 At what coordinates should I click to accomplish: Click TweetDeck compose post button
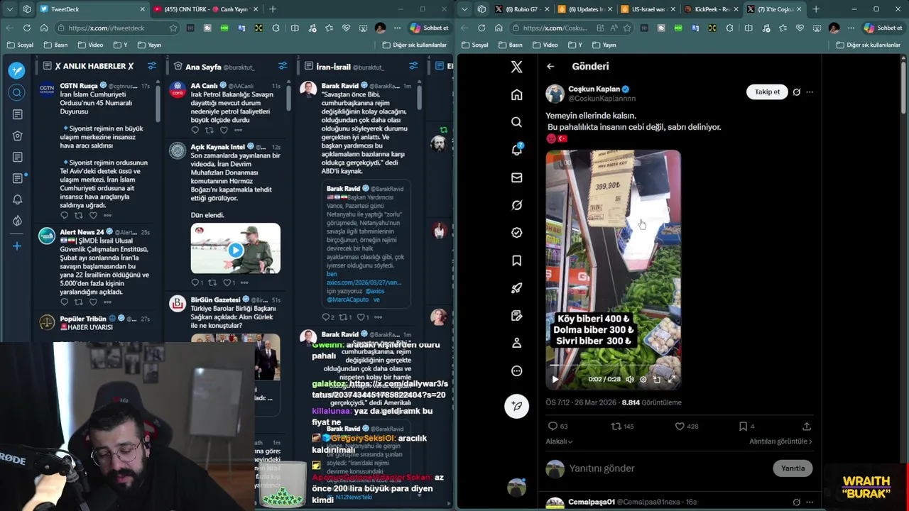click(17, 70)
